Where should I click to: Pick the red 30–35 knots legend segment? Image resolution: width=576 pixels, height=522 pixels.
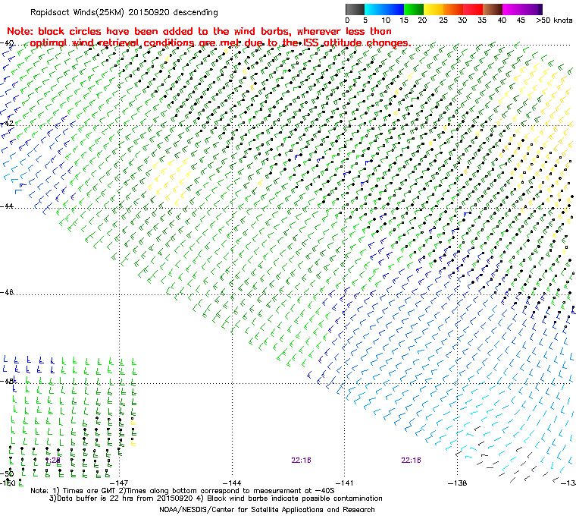click(473, 9)
